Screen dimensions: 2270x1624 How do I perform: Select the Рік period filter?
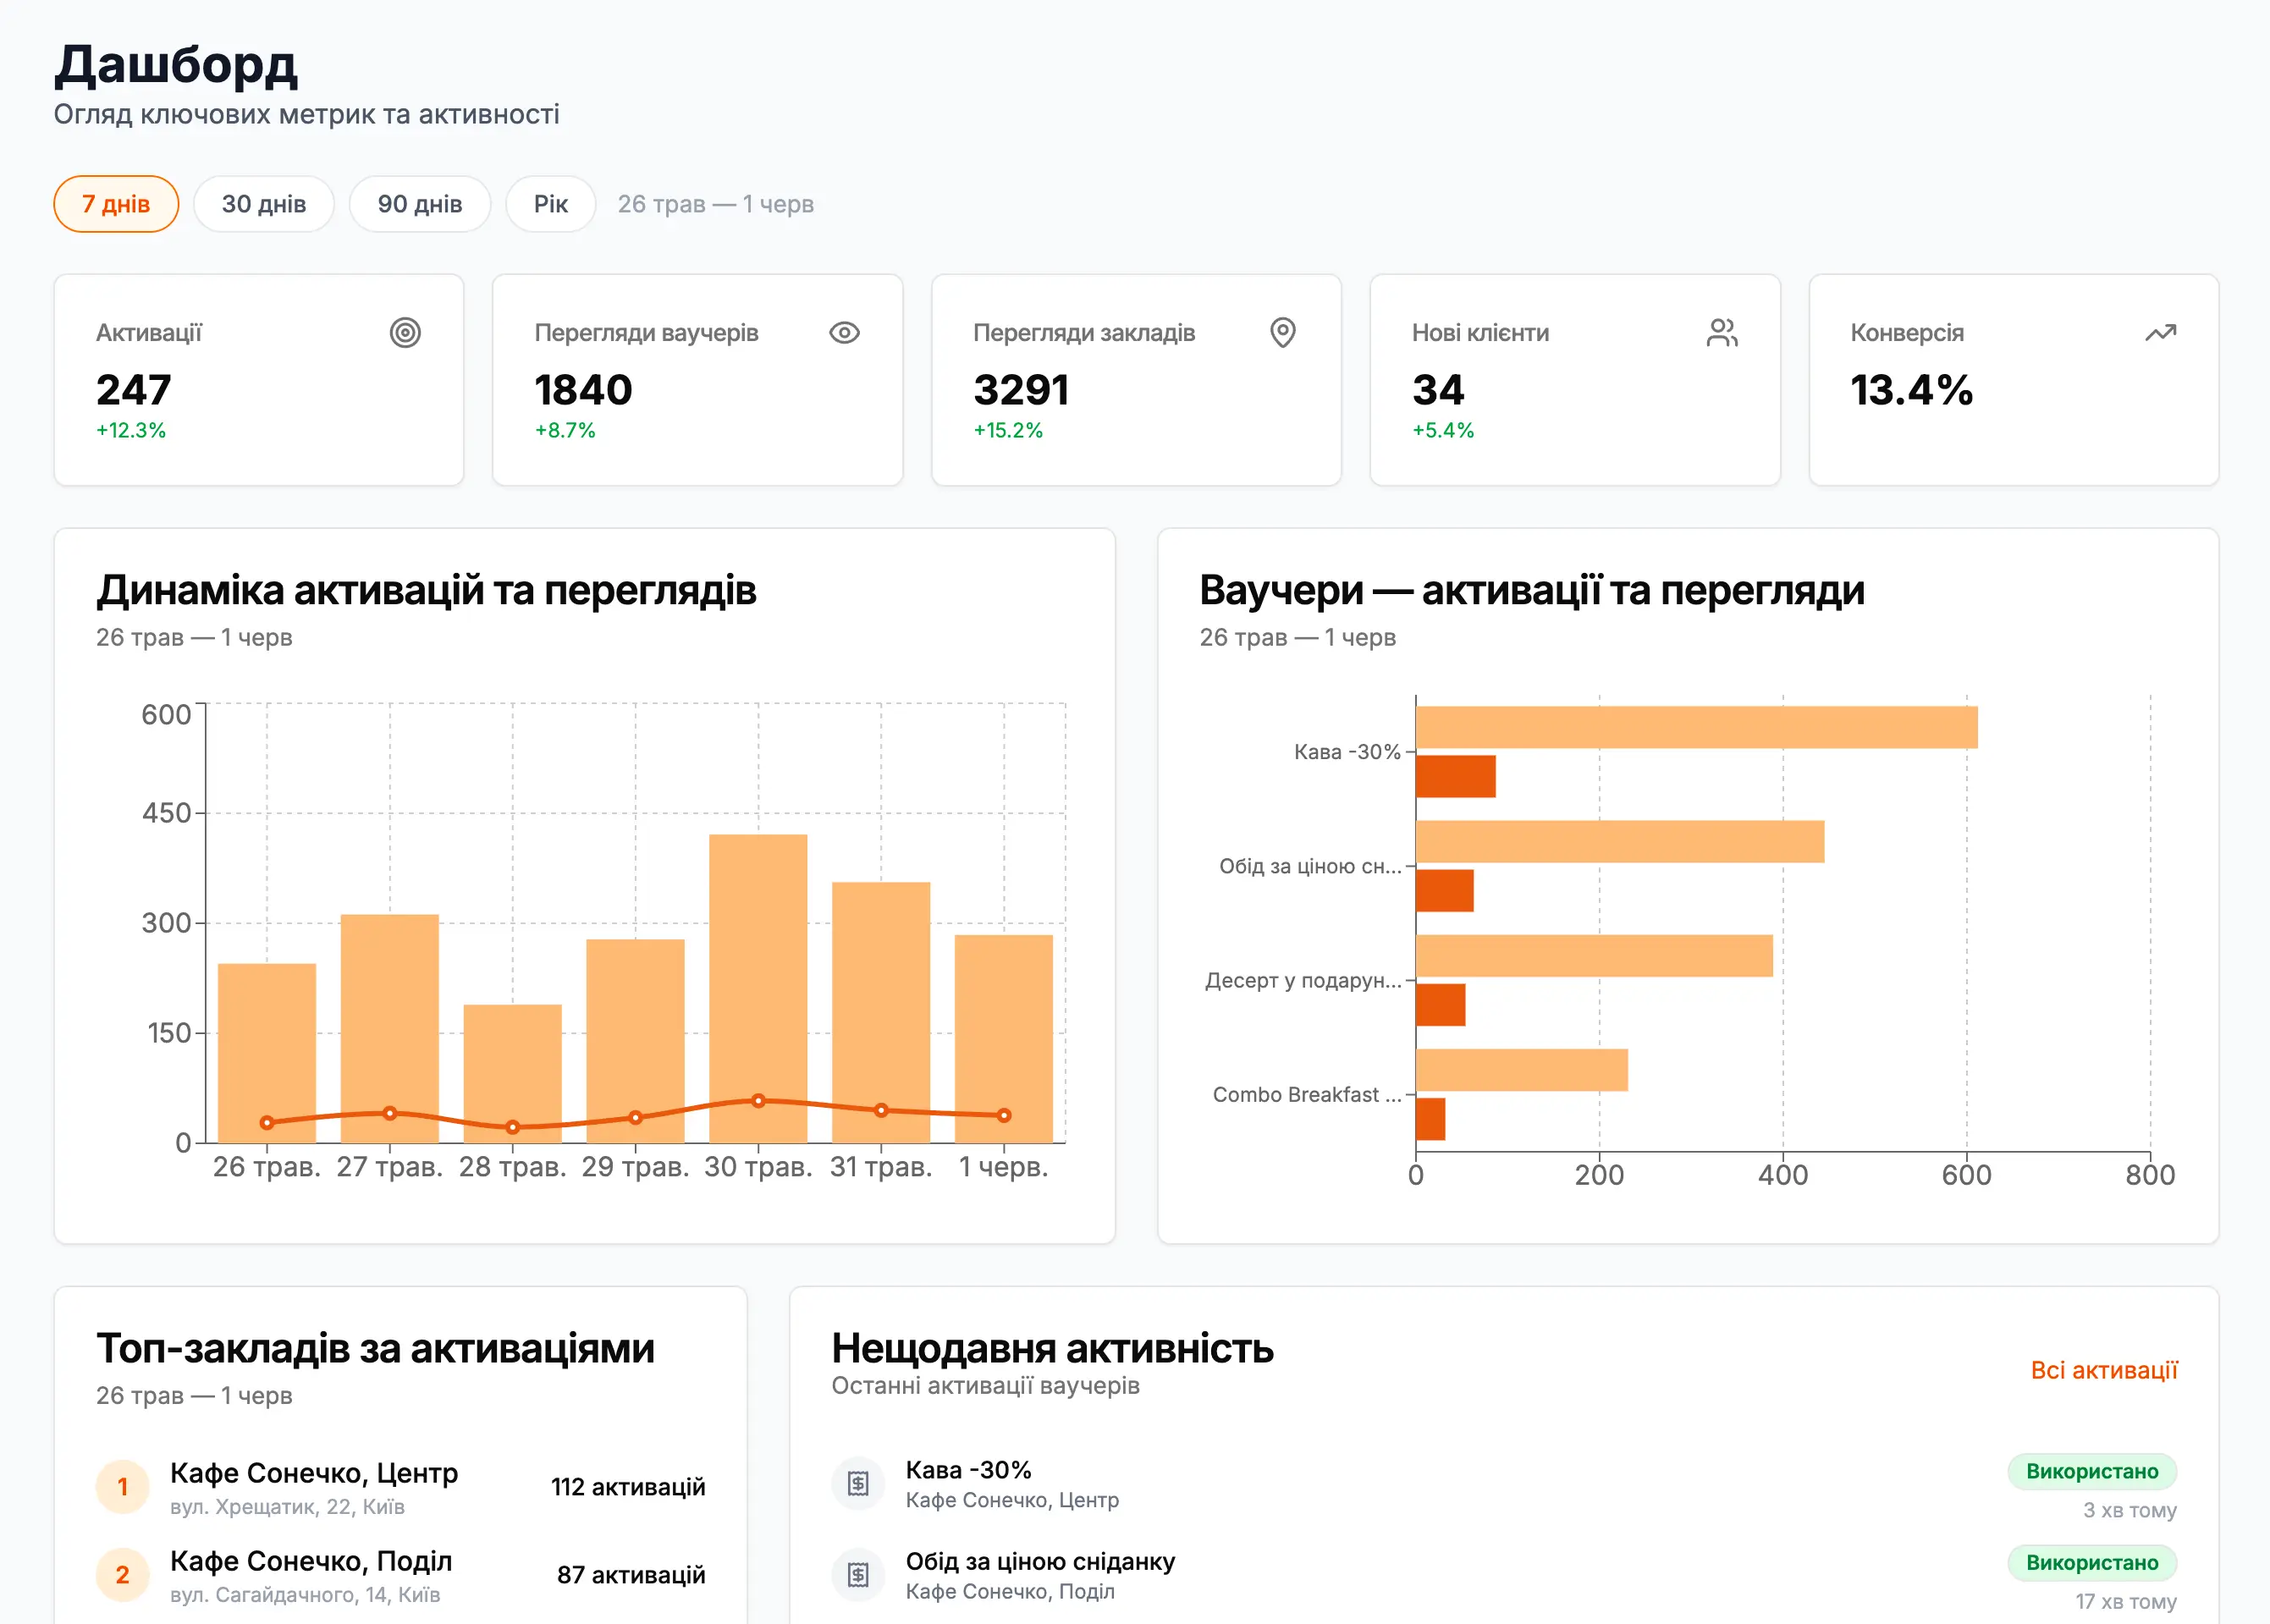tap(551, 204)
